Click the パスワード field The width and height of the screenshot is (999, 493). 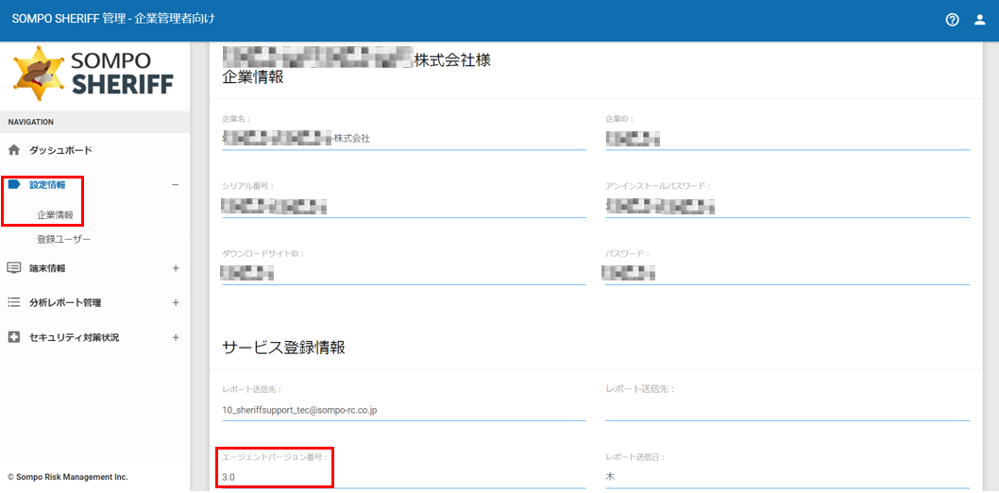click(x=787, y=274)
